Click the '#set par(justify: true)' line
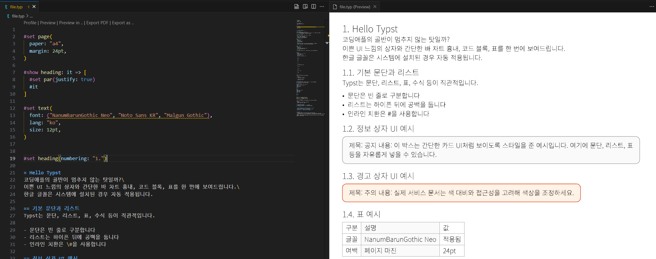Screen dimensions: 656x259 point(62,79)
